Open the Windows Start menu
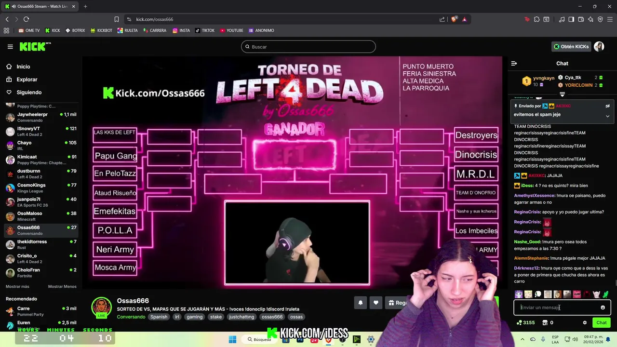 [x=232, y=339]
